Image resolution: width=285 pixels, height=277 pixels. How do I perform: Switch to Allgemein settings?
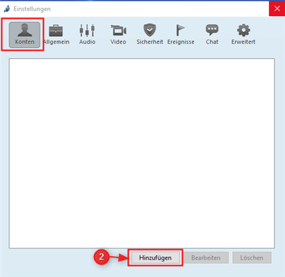(56, 35)
